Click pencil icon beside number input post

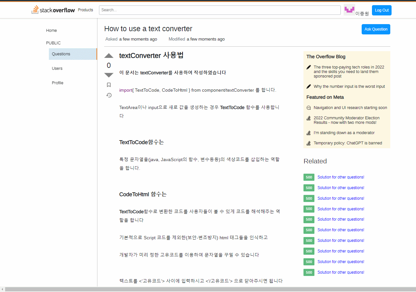(309, 87)
